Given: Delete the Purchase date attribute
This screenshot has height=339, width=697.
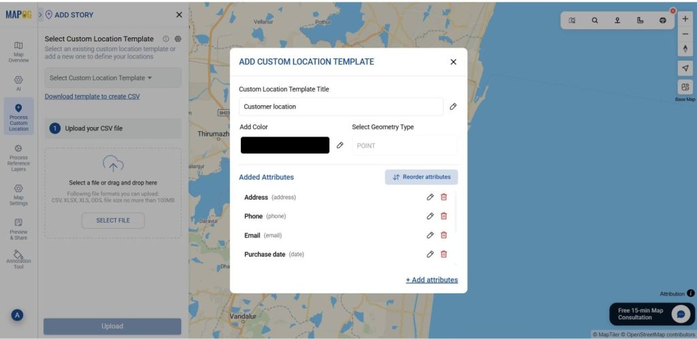Looking at the screenshot, I should [444, 254].
